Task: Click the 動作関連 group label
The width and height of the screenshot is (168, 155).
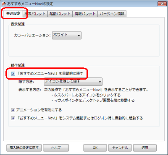Action: pos(18,65)
